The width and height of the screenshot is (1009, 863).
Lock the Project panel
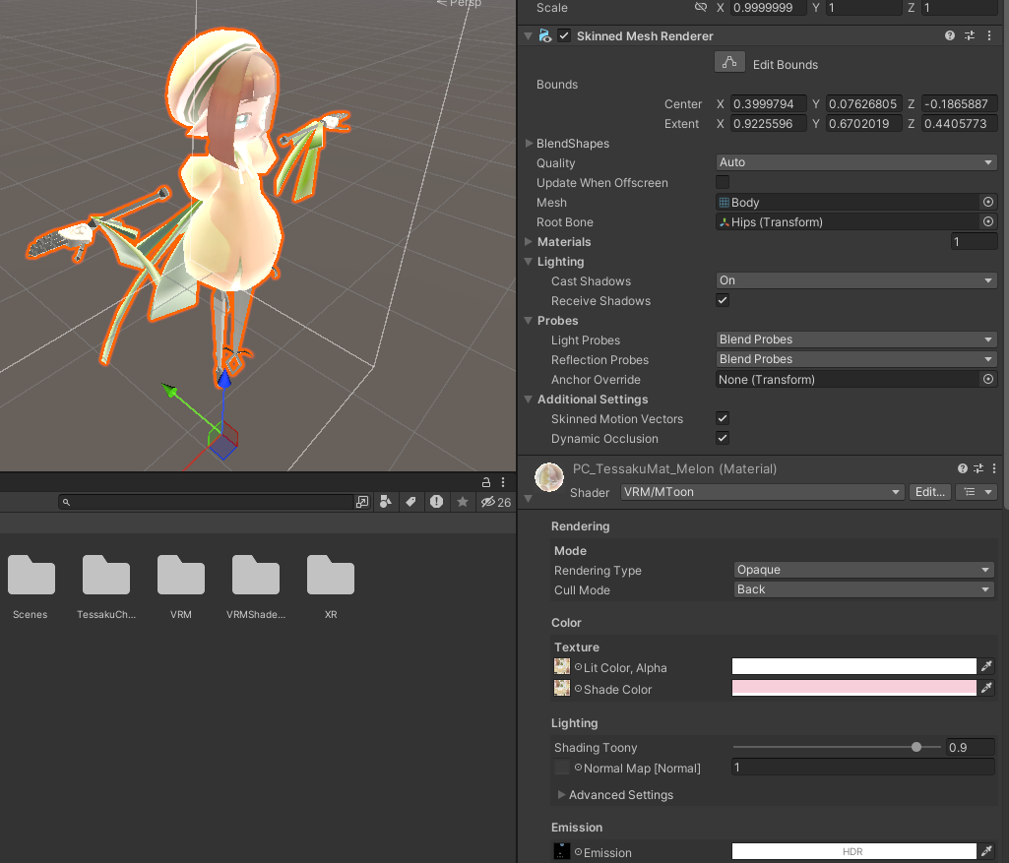click(x=486, y=482)
